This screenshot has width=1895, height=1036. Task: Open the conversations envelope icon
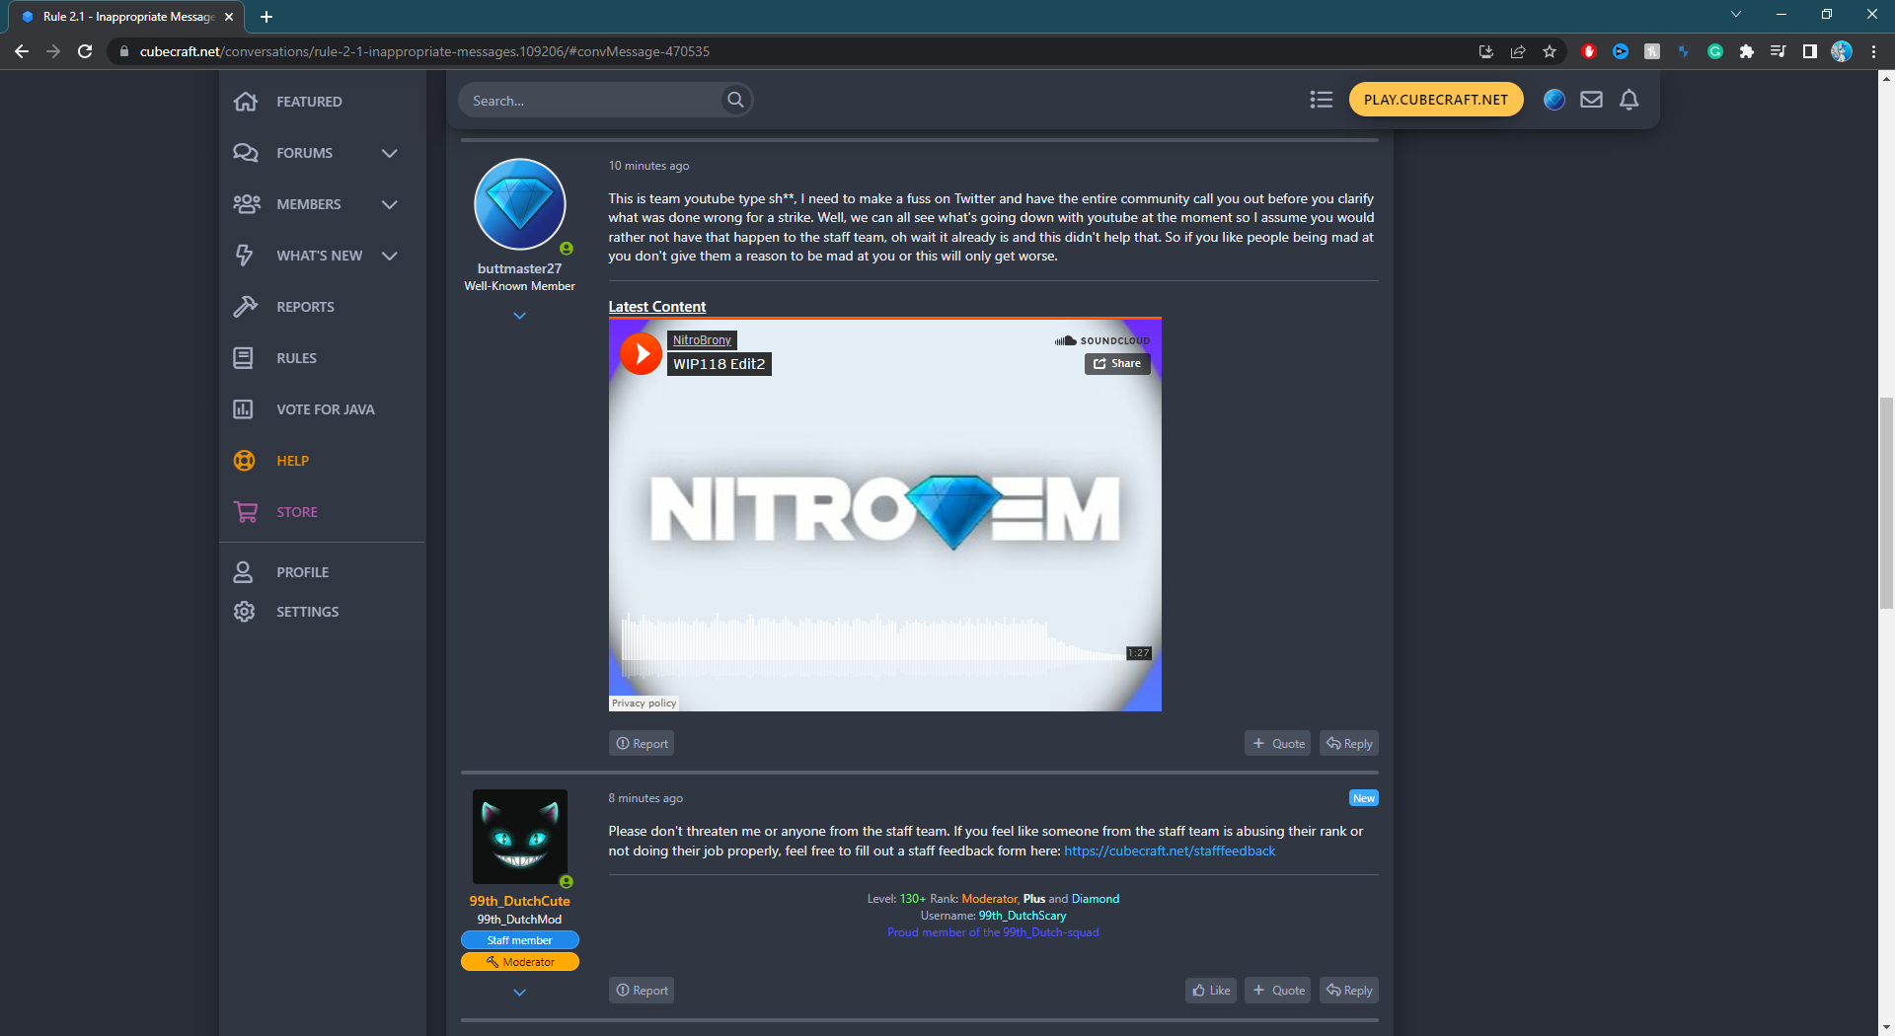pos(1591,100)
